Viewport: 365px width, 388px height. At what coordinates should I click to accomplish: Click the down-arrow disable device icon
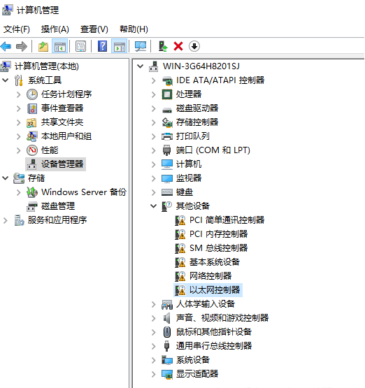194,46
